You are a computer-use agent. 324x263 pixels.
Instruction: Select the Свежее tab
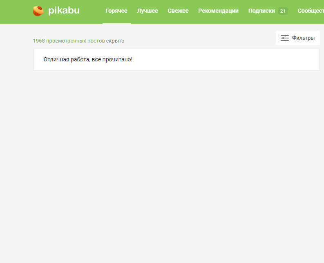point(178,11)
